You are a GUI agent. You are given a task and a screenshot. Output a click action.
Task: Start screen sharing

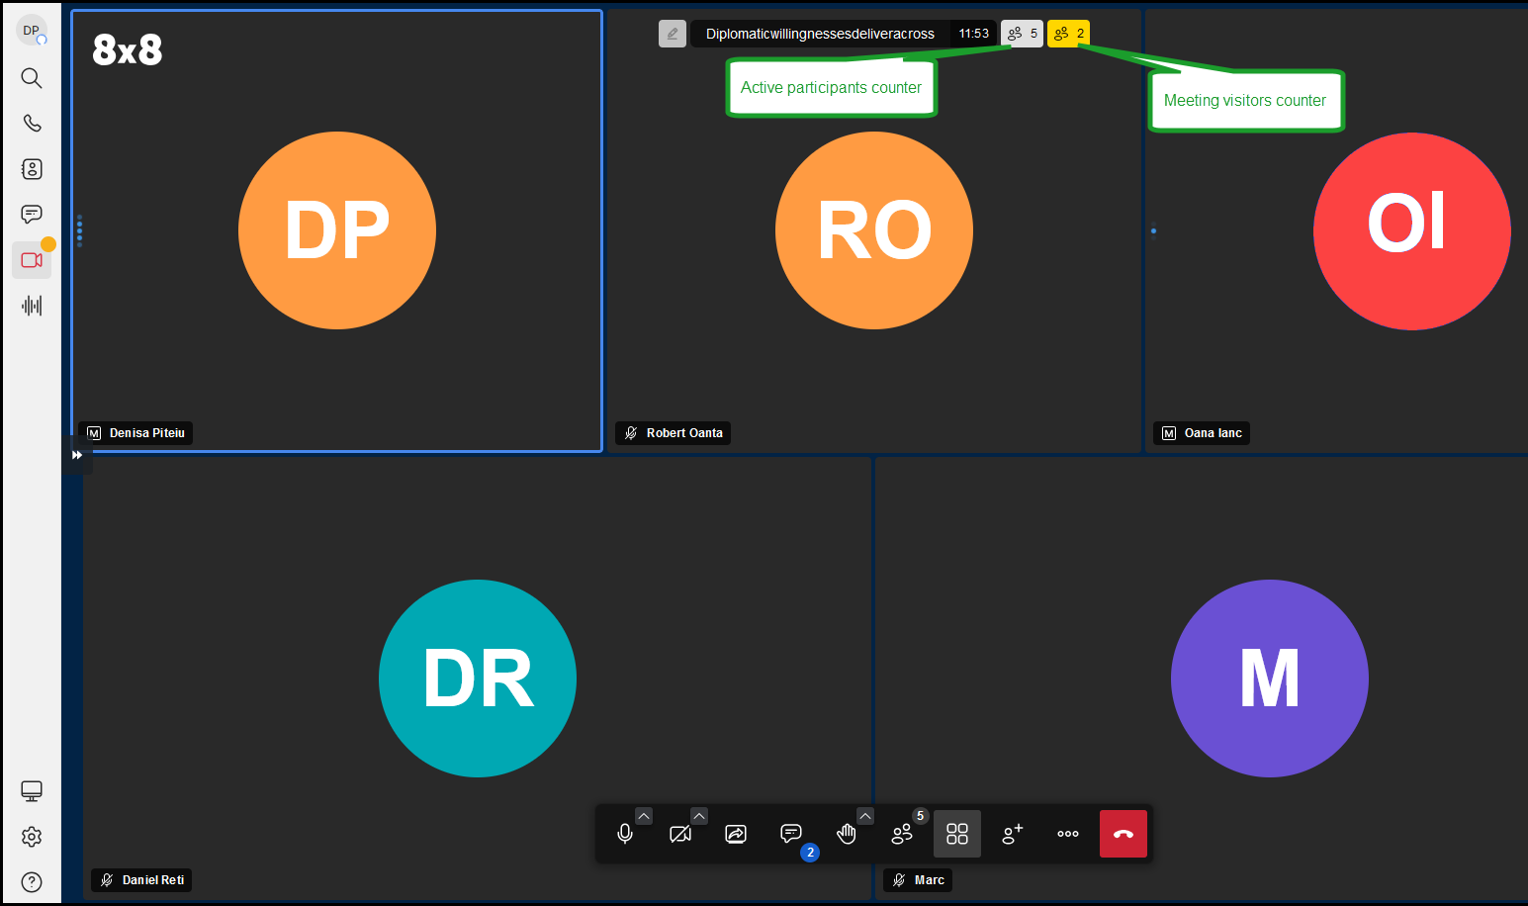736,834
